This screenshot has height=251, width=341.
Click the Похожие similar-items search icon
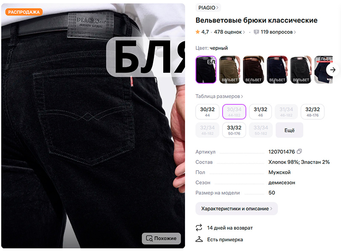tap(150, 238)
